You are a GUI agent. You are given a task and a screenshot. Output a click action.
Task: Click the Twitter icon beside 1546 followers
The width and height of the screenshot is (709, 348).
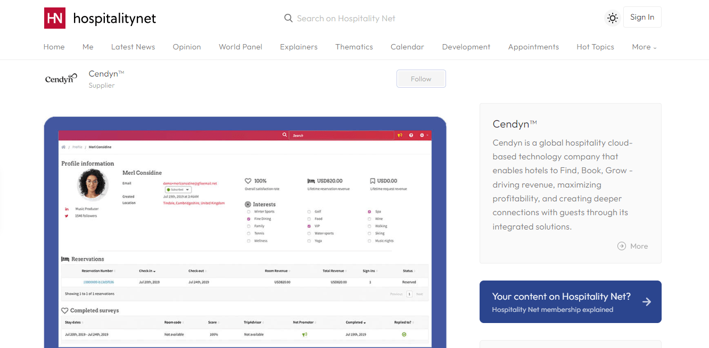(x=67, y=216)
